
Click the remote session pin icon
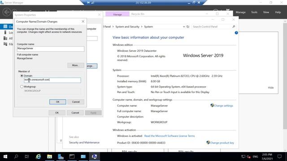(88, 3)
